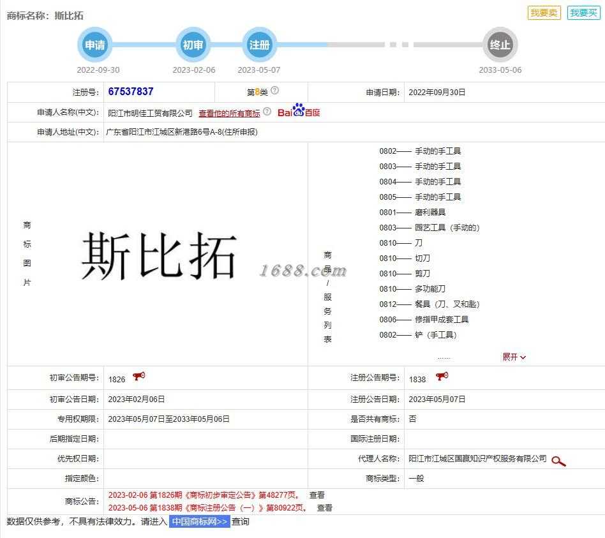Select 是否共有商标 value 否

412,419
